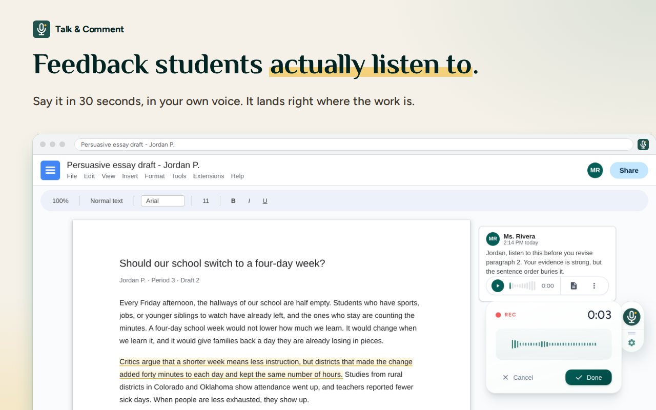This screenshot has width=656, height=410.
Task: Cancel the voice recording
Action: click(x=518, y=377)
